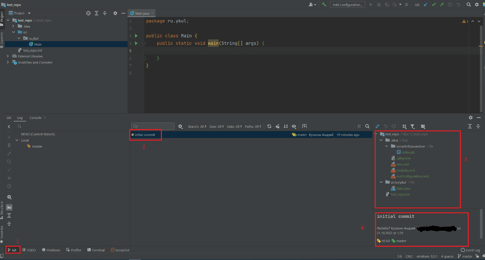
Task: Open the Event Log button in status bar
Action: click(470, 250)
